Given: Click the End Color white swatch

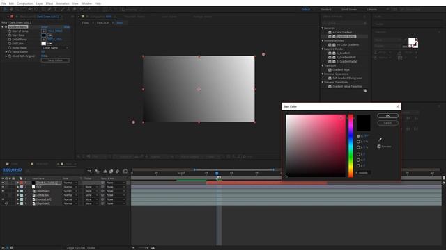Looking at the screenshot, I should pyautogui.click(x=43, y=44).
